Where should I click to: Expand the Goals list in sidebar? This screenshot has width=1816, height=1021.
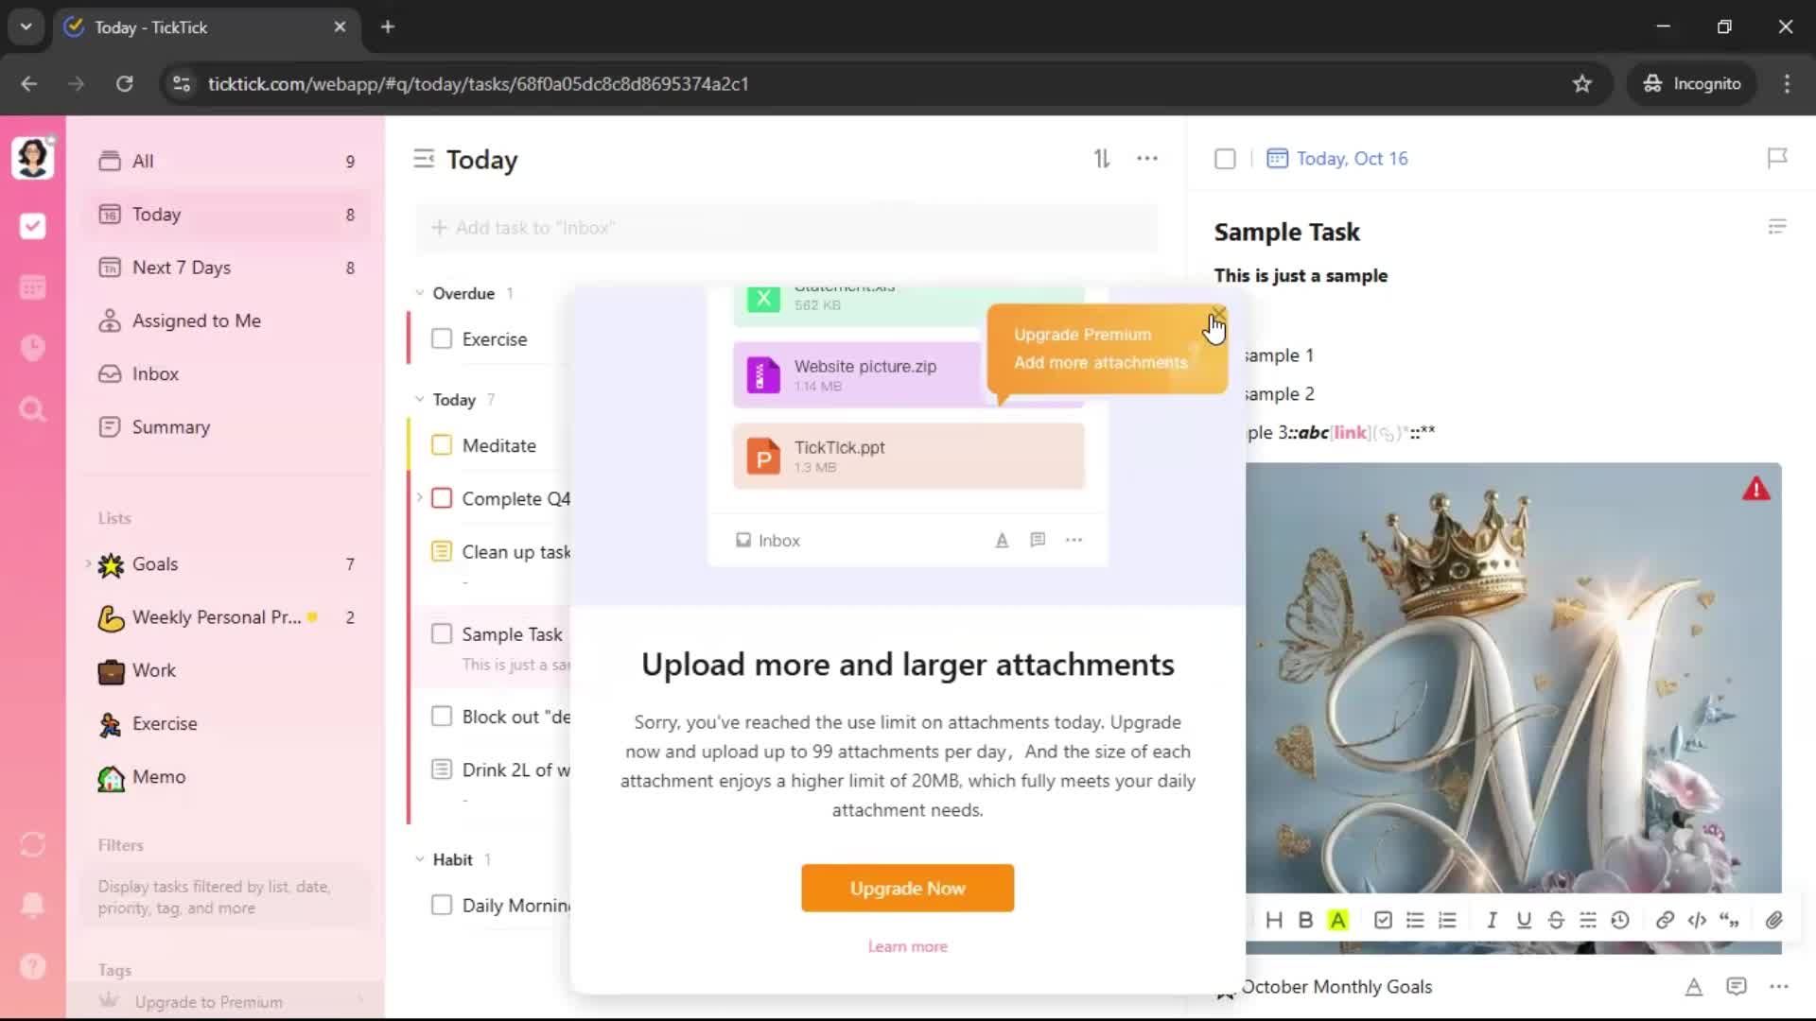(x=88, y=563)
